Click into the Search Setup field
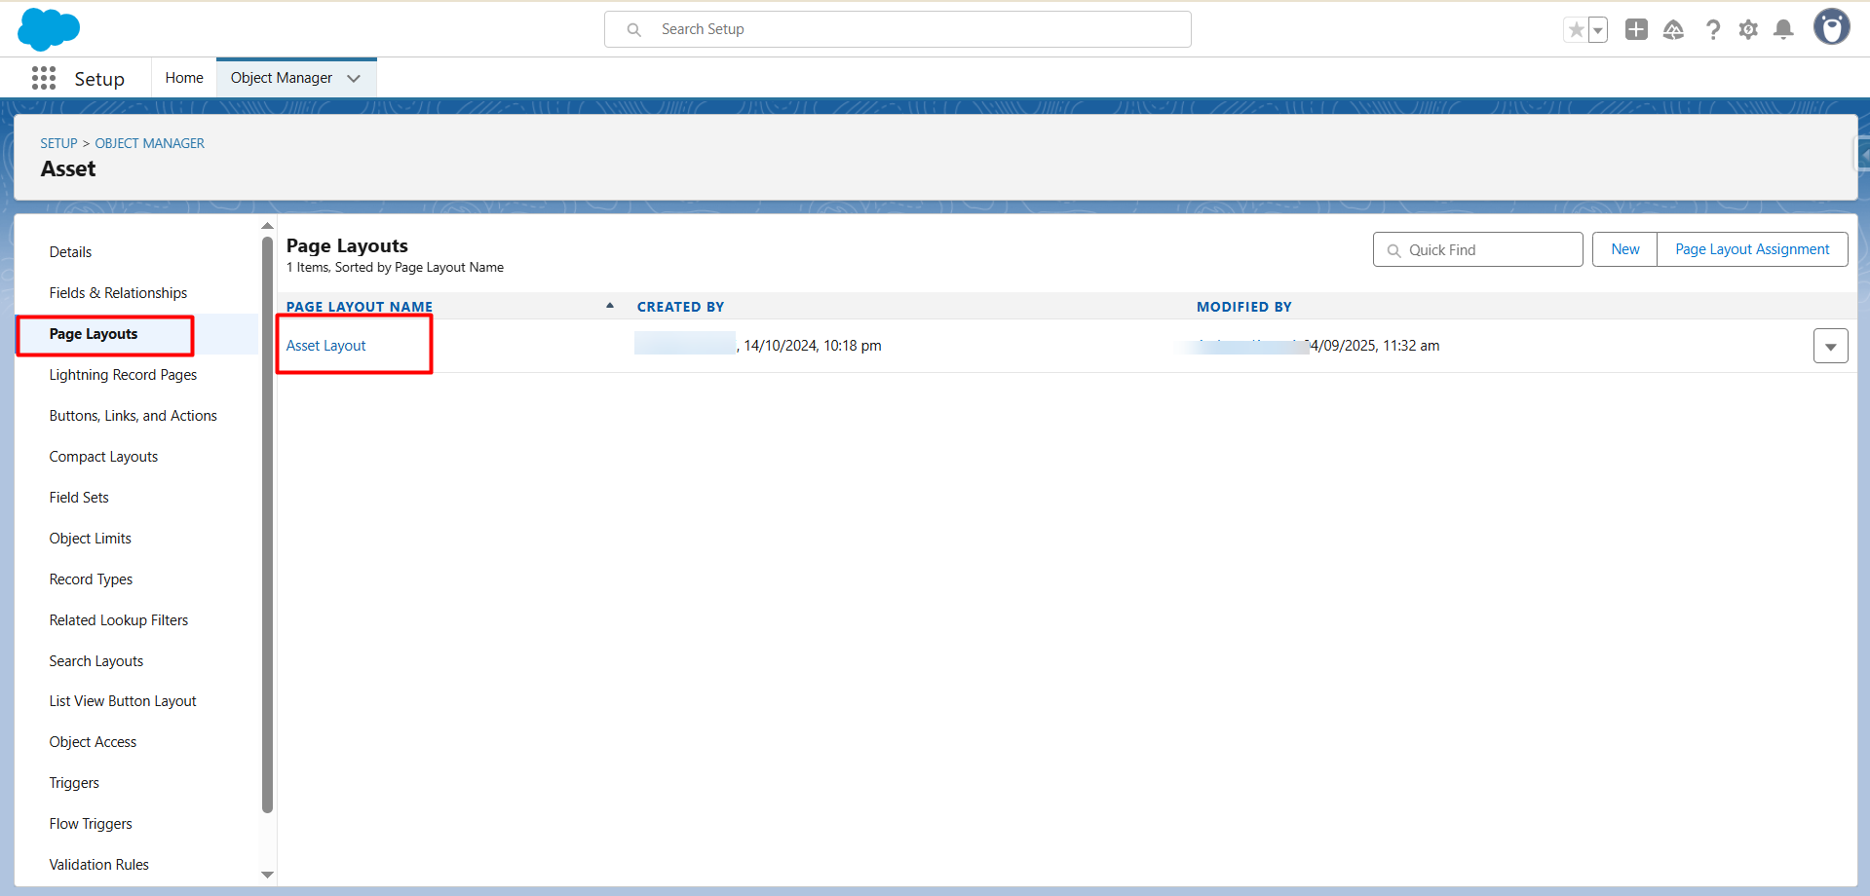The height and width of the screenshot is (896, 1870). pyautogui.click(x=897, y=29)
